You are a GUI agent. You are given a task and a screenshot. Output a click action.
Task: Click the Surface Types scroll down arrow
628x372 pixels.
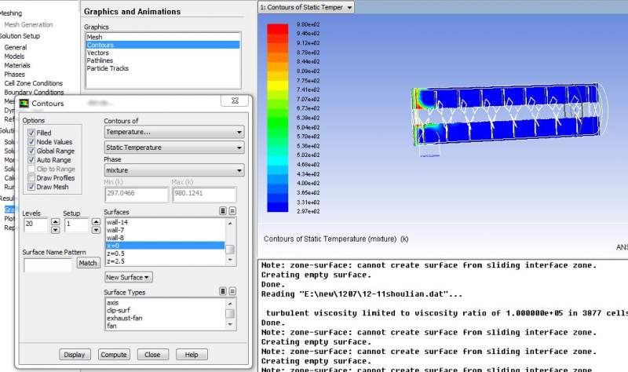(x=230, y=325)
